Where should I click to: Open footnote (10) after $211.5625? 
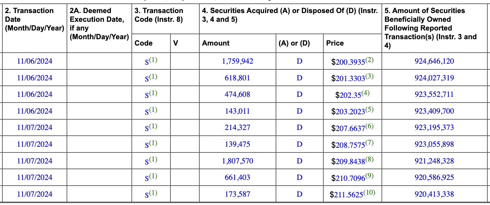coord(371,193)
